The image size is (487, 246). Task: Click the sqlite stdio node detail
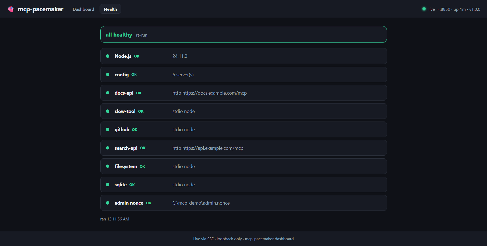pyautogui.click(x=183, y=184)
